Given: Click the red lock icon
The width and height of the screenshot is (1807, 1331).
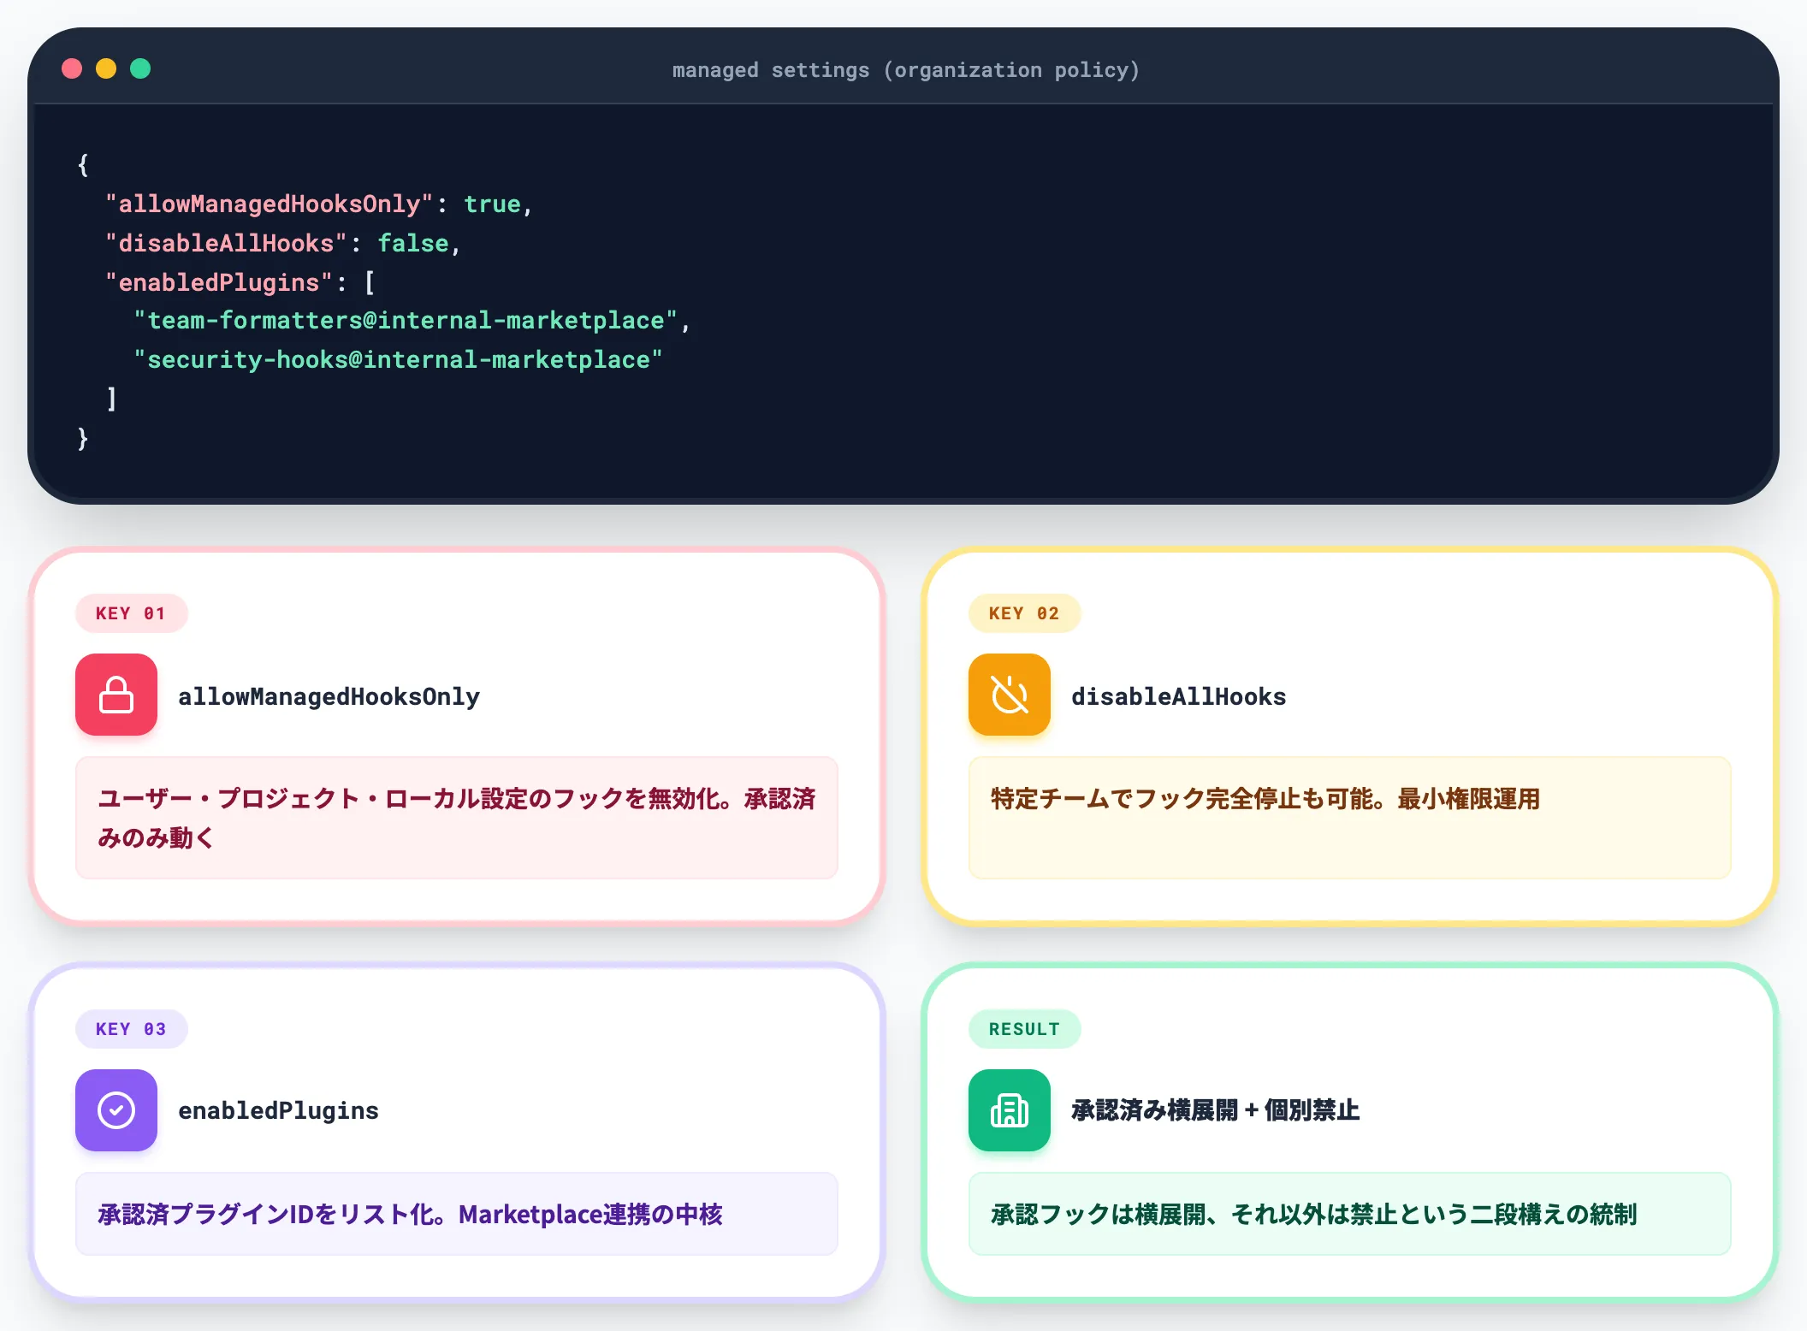Looking at the screenshot, I should click(116, 695).
